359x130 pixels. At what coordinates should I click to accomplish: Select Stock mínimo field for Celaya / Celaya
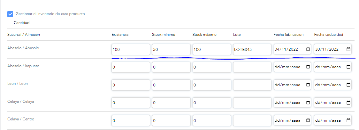pyautogui.click(x=171, y=103)
